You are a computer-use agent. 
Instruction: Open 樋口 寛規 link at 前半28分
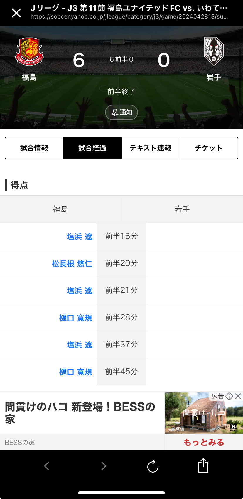point(76,318)
